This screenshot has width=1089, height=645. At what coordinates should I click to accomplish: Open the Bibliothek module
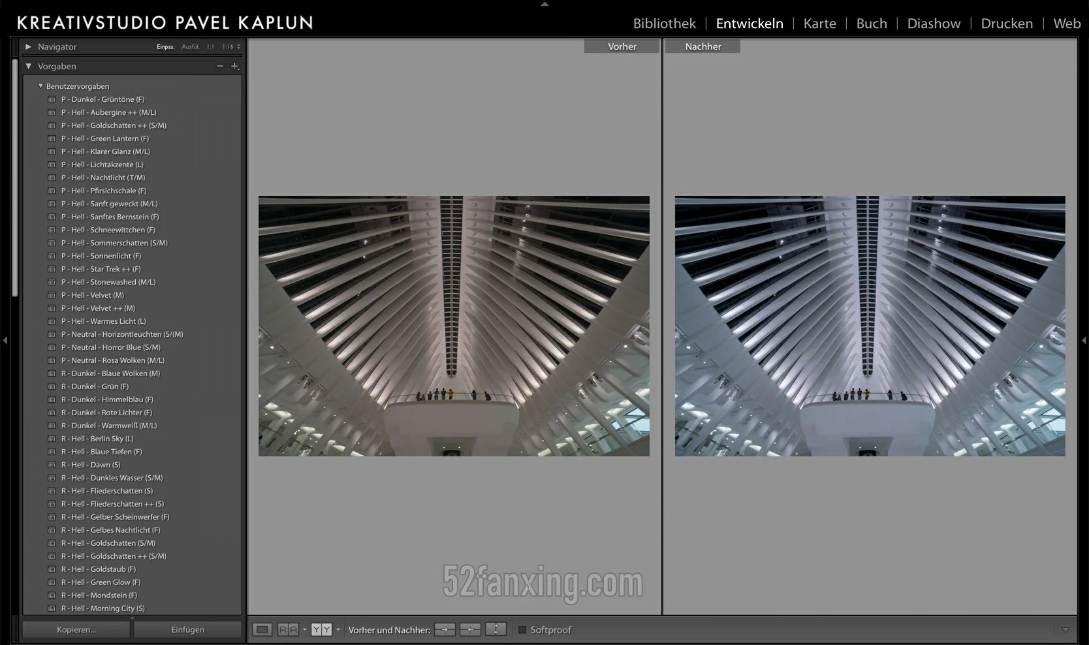665,24
